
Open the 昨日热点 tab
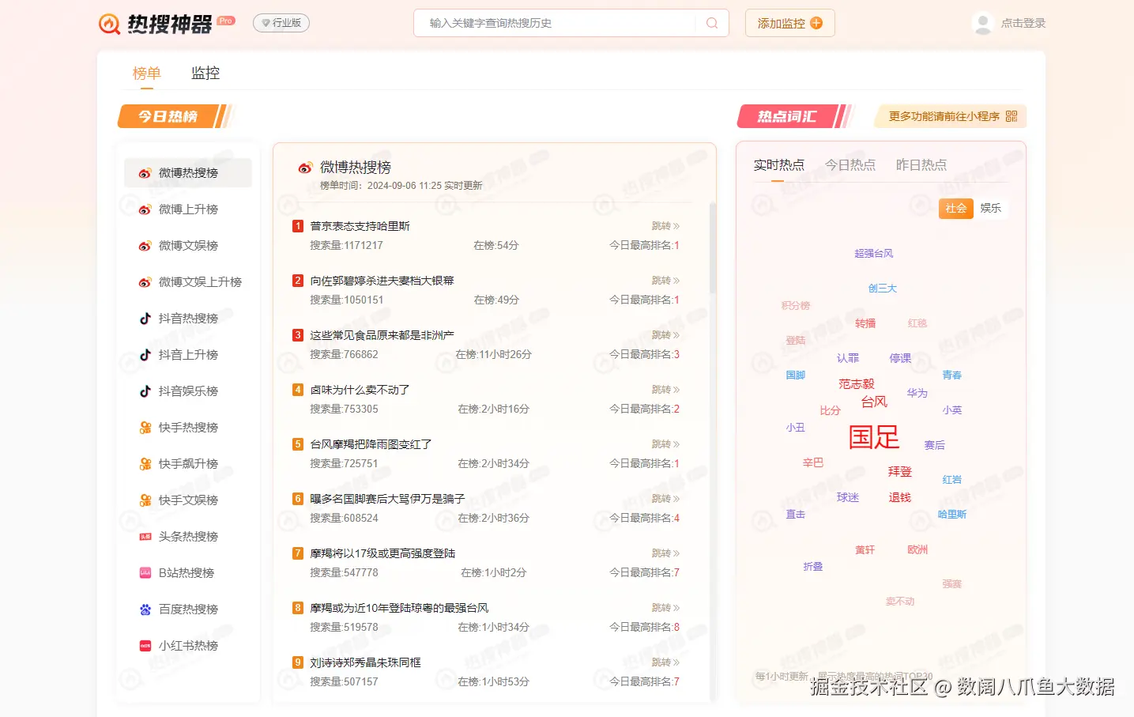coord(921,164)
